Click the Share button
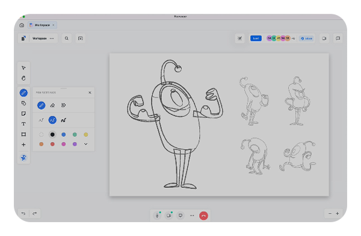The image size is (361, 236). [306, 39]
